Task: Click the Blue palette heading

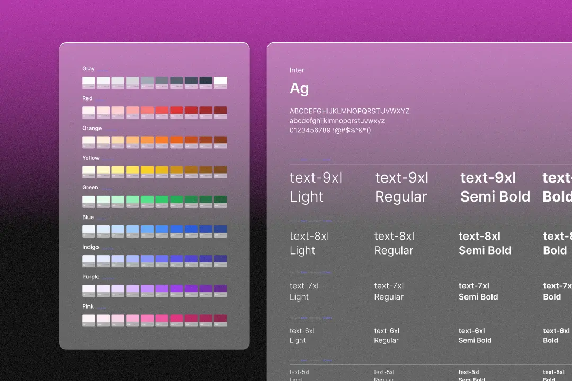Action: pyautogui.click(x=88, y=217)
